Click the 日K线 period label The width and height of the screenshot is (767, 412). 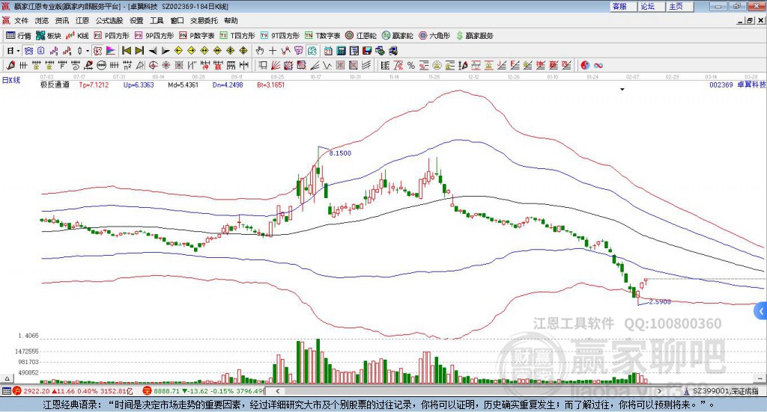pos(10,80)
